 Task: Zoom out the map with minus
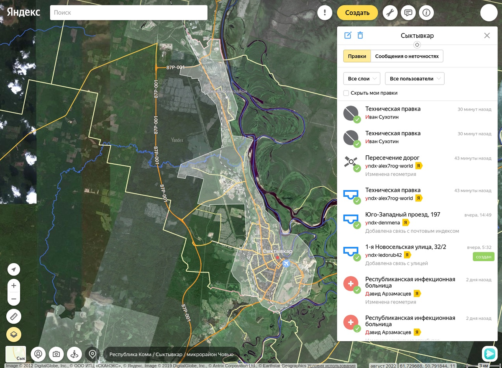tap(14, 299)
